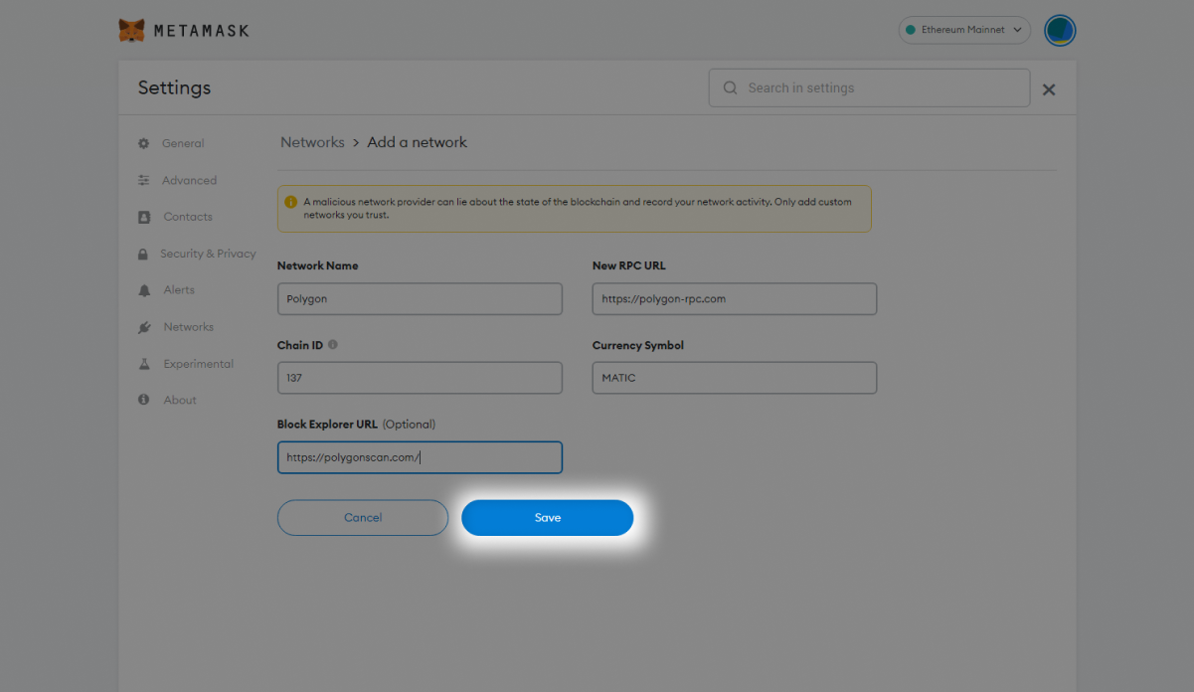Click the New RPC URL field

pos(735,298)
